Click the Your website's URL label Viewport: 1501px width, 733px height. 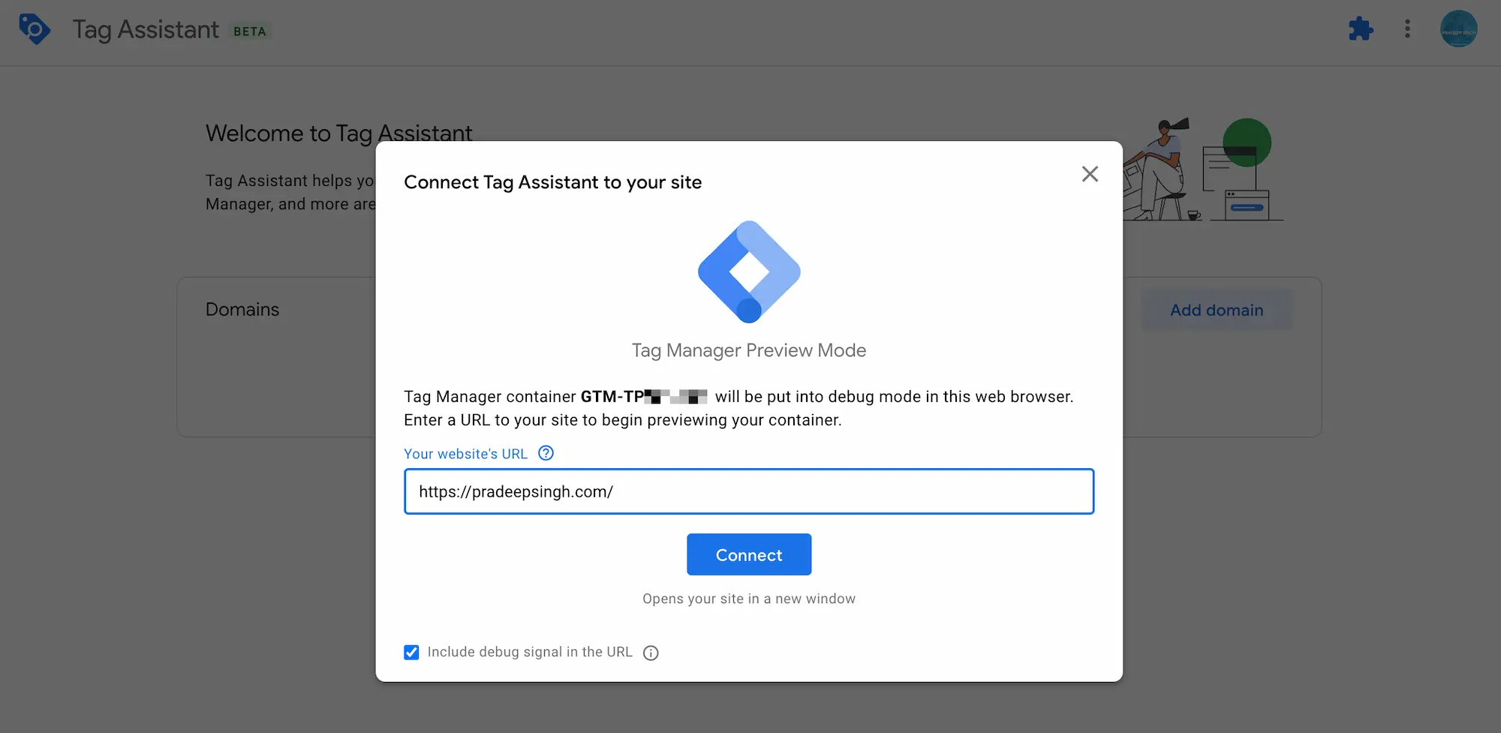(x=465, y=453)
